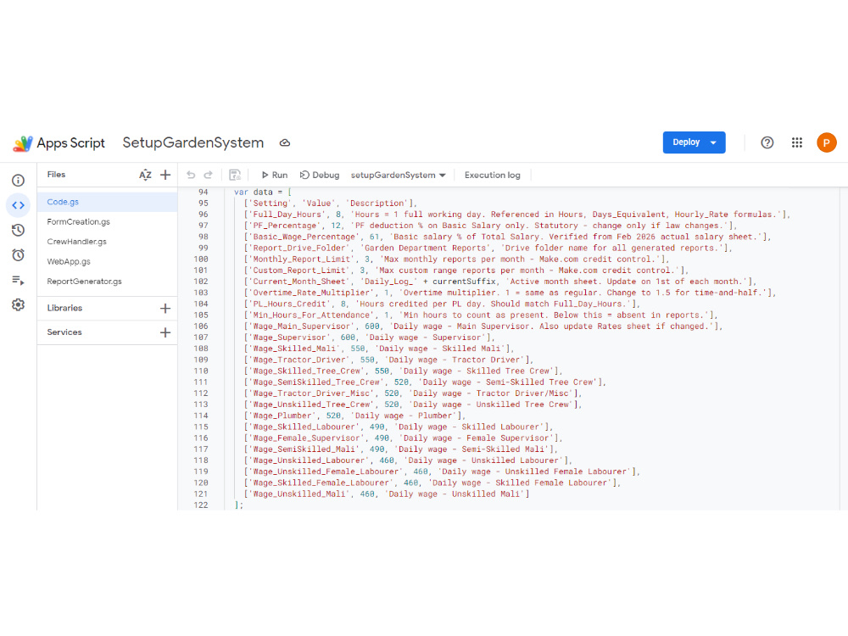Click 'var data' declaration on line 94
Screen dimensions: 848x636
coord(253,192)
